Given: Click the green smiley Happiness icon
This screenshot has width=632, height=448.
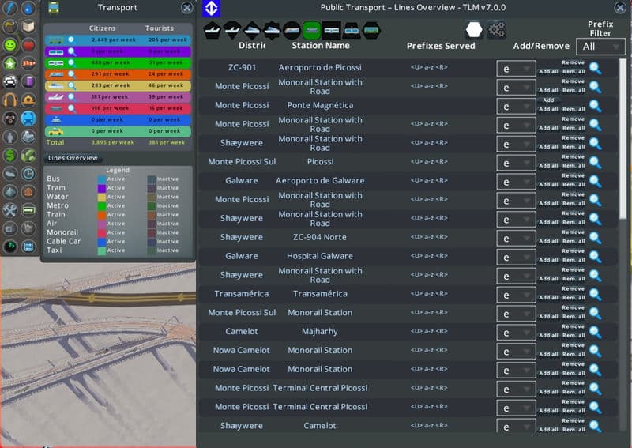Looking at the screenshot, I should pos(10,45).
